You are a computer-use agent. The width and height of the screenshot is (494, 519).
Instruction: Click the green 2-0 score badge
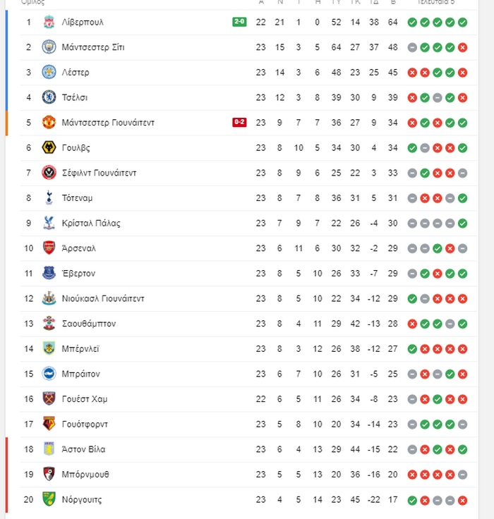tap(239, 22)
